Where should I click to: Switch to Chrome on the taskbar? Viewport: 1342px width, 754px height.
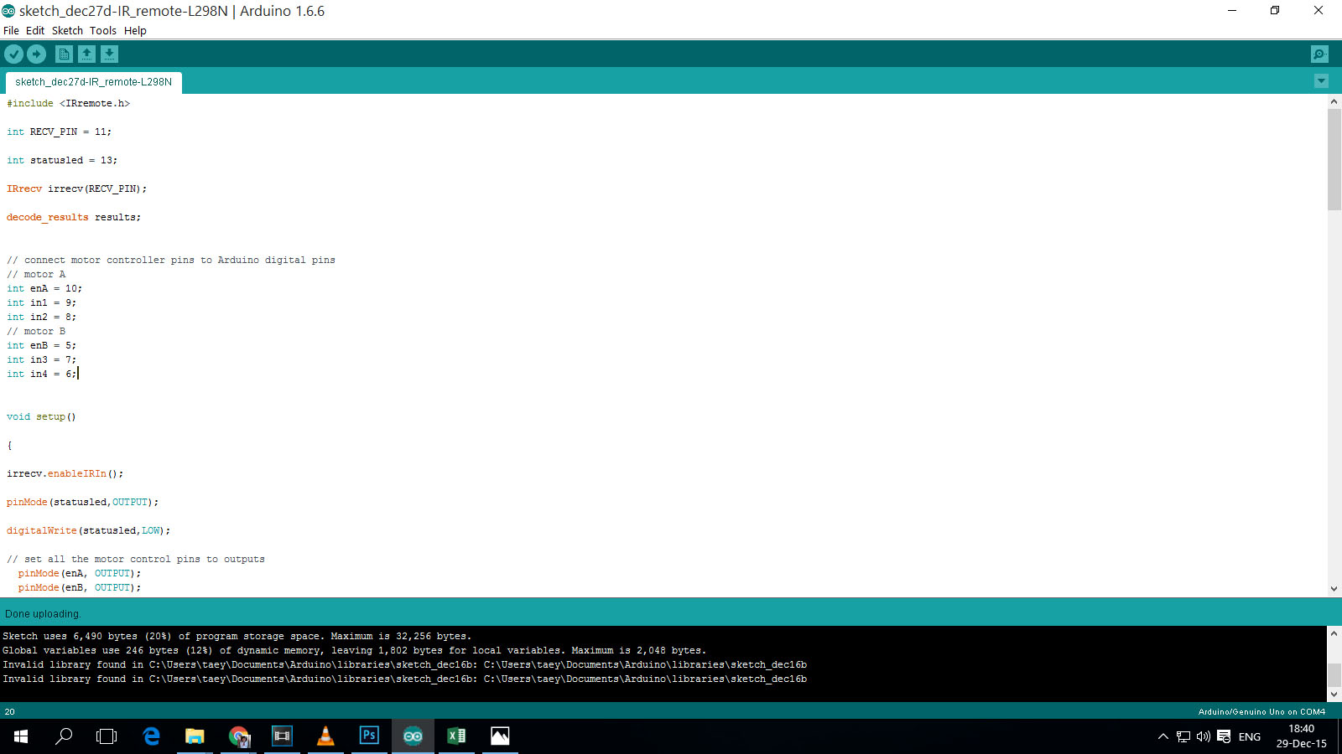coord(239,736)
